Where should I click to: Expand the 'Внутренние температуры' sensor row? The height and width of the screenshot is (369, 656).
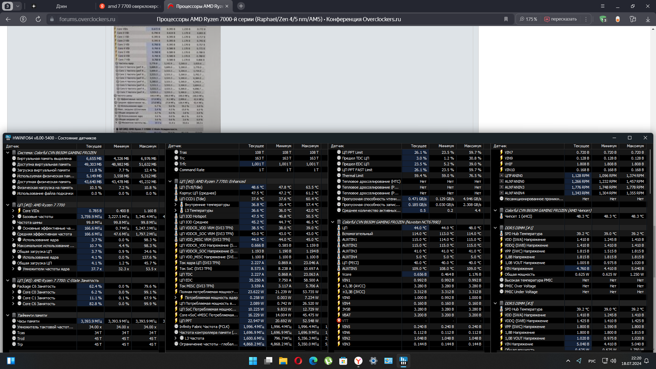click(176, 205)
